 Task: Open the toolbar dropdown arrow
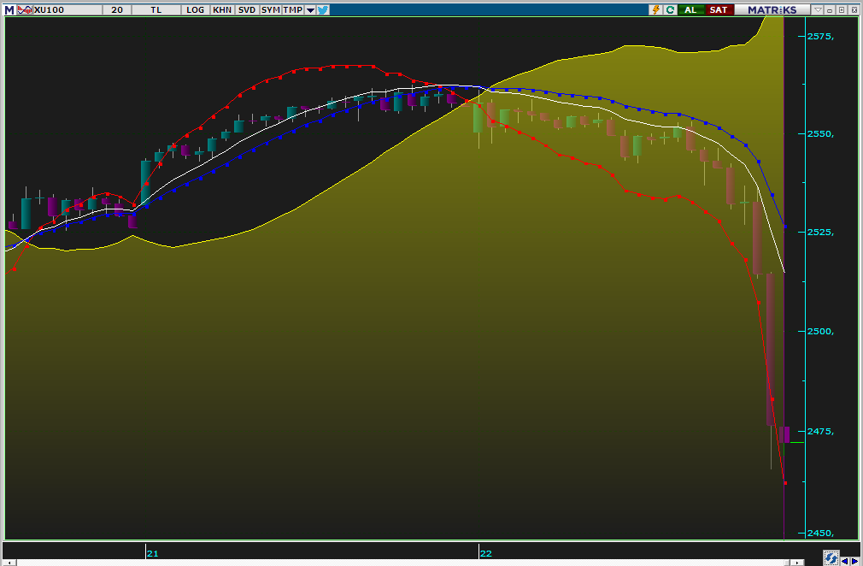point(310,10)
